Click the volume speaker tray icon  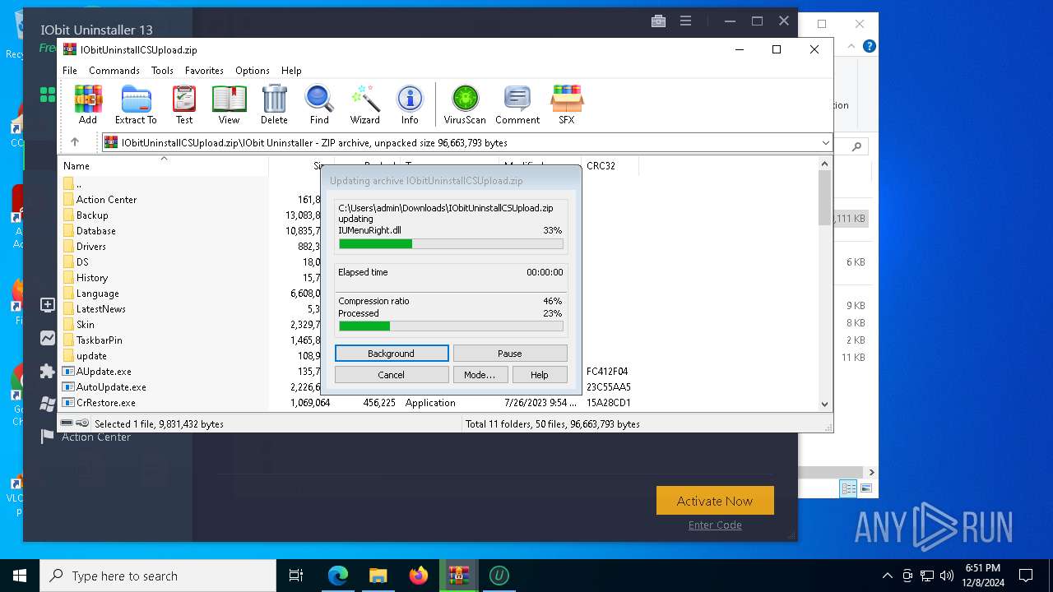click(x=947, y=576)
